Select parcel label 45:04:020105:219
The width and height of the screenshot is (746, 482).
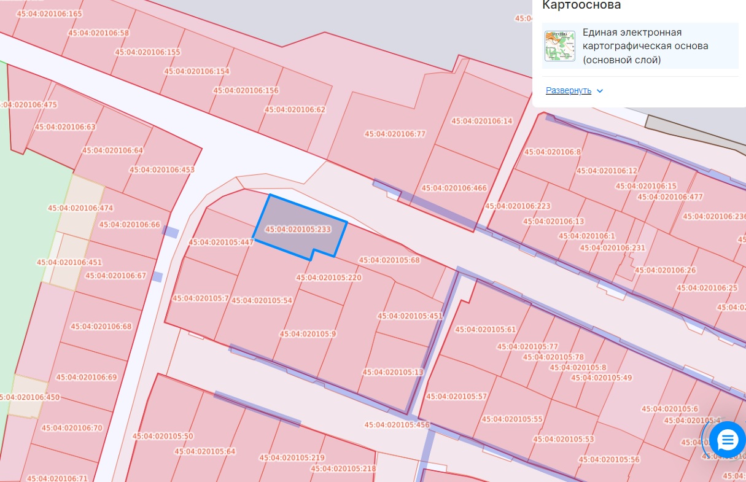pyautogui.click(x=292, y=457)
